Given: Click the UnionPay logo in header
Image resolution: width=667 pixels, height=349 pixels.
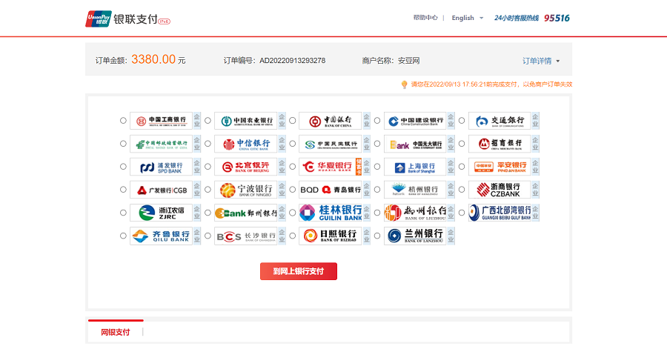Looking at the screenshot, I should point(99,19).
